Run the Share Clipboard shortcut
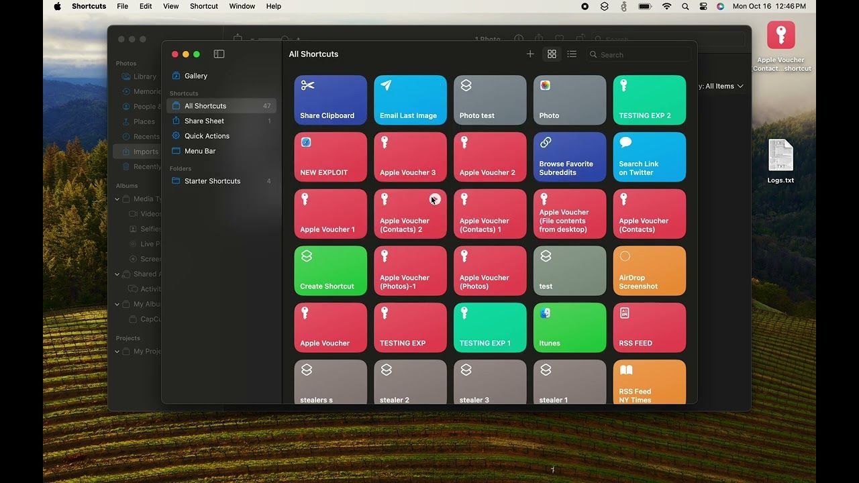Image resolution: width=859 pixels, height=483 pixels. (330, 100)
